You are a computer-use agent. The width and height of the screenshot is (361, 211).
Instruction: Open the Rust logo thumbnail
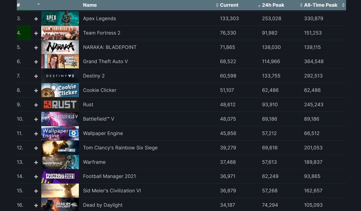pyautogui.click(x=60, y=105)
